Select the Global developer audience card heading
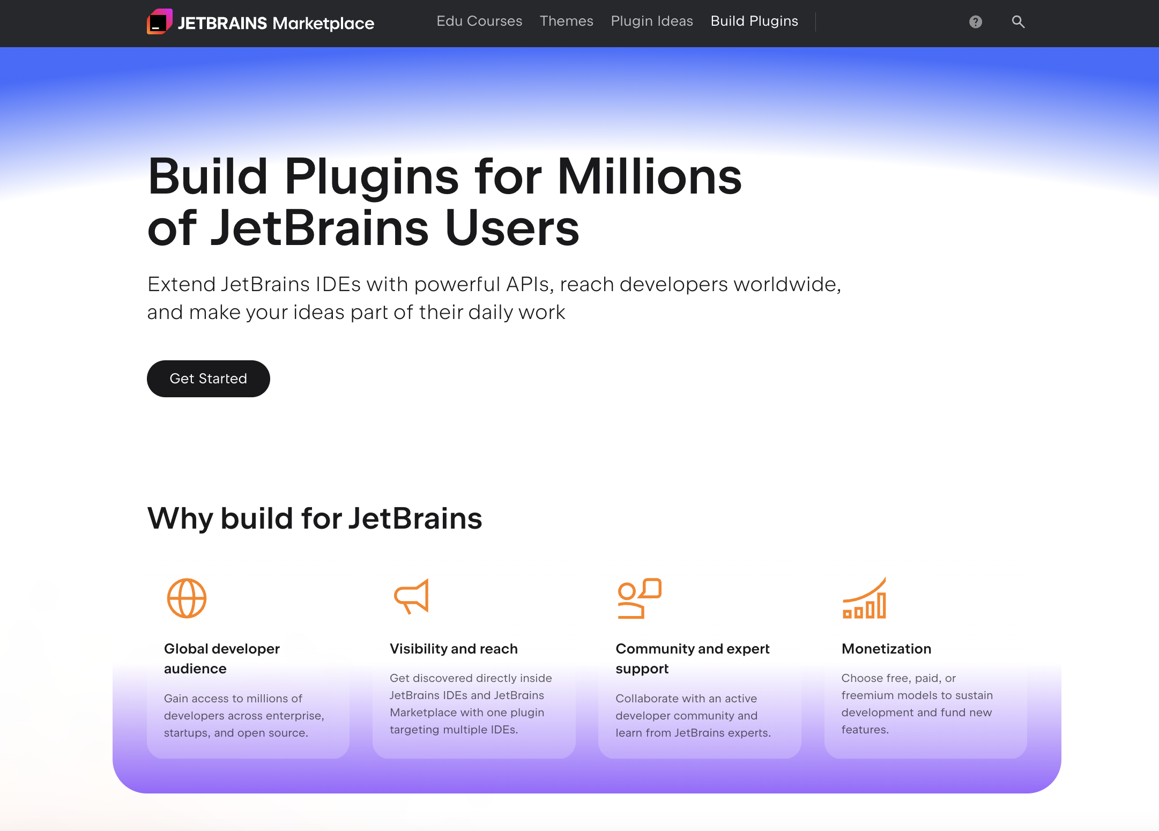Screen dimensions: 1159x831 (x=221, y=658)
